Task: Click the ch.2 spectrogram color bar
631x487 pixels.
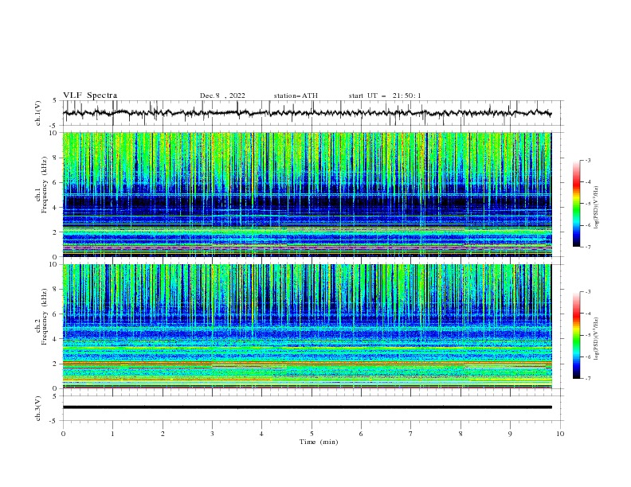Action: tap(577, 335)
